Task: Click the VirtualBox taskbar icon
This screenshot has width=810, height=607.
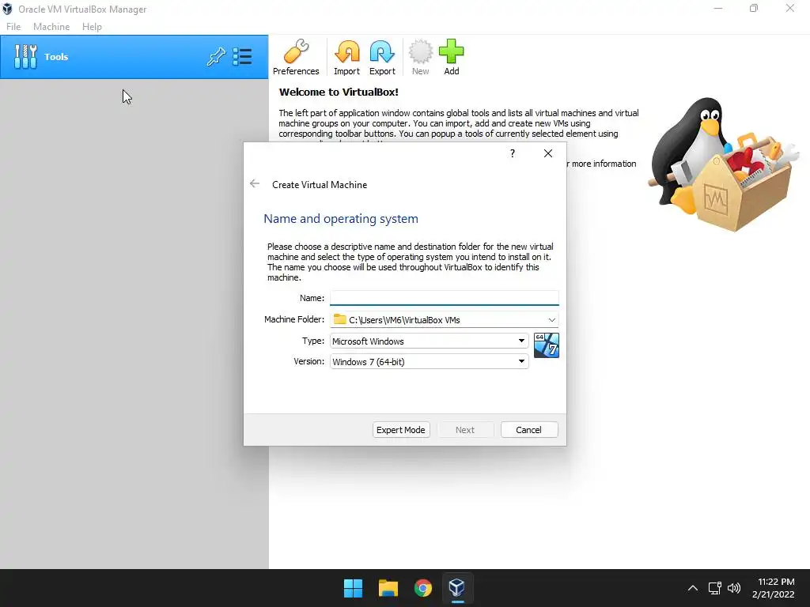Action: tap(457, 588)
